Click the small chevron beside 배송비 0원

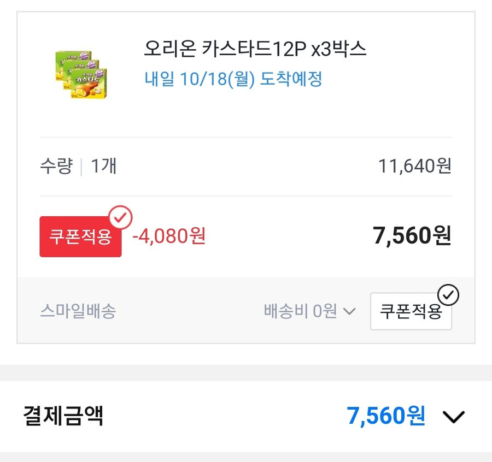tap(349, 311)
